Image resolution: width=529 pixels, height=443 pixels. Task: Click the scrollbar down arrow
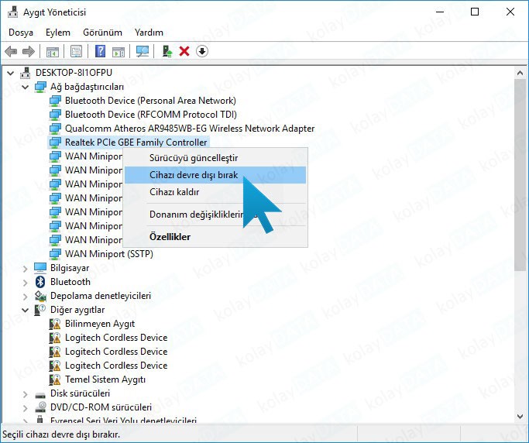[520, 417]
